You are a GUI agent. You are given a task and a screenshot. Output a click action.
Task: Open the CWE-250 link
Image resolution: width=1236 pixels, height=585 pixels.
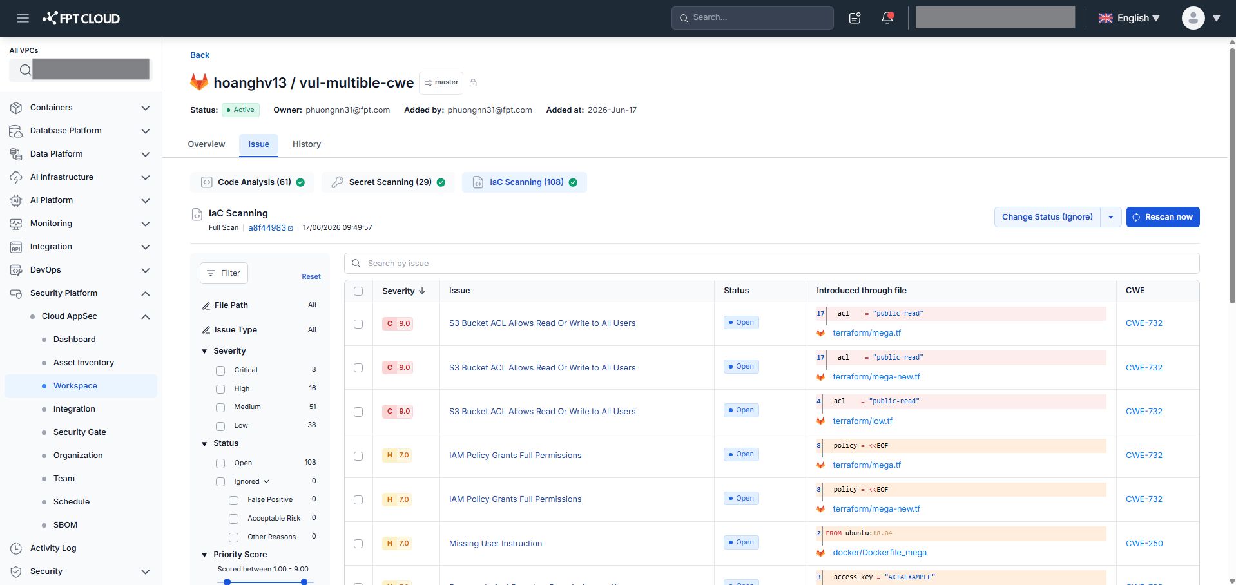[1144, 544]
